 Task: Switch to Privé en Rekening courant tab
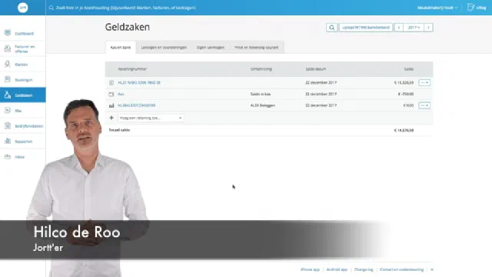point(256,48)
